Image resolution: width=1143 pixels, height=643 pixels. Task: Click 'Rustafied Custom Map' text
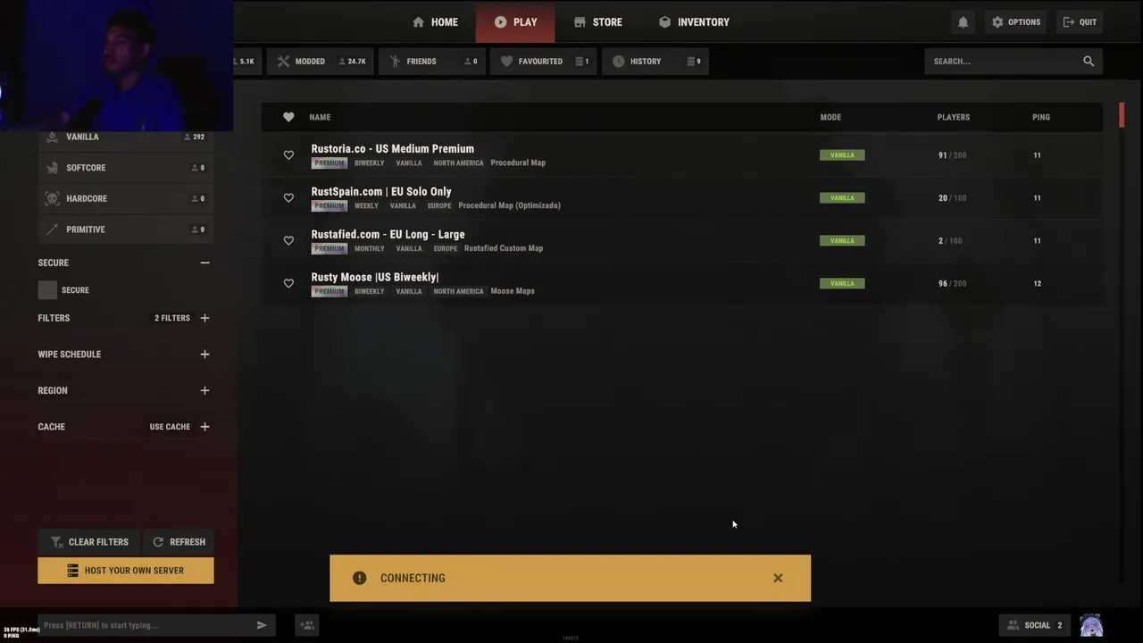point(504,248)
